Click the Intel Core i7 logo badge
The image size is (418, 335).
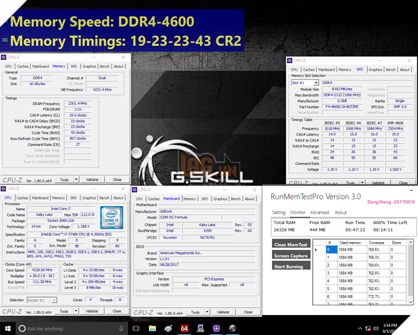111,217
